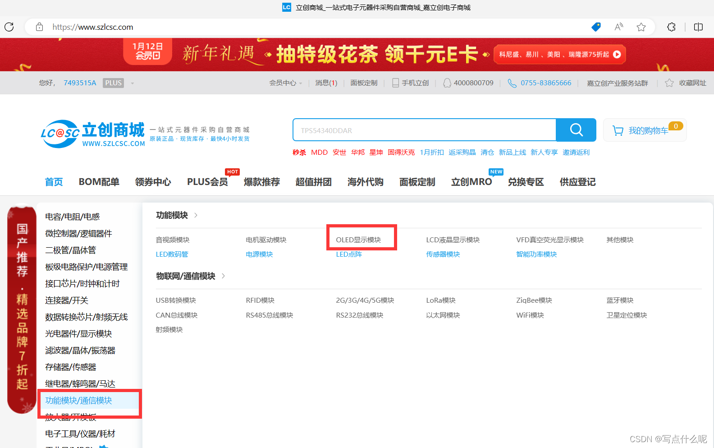
Task: Click the 1月折扣 link
Action: [x=432, y=152]
